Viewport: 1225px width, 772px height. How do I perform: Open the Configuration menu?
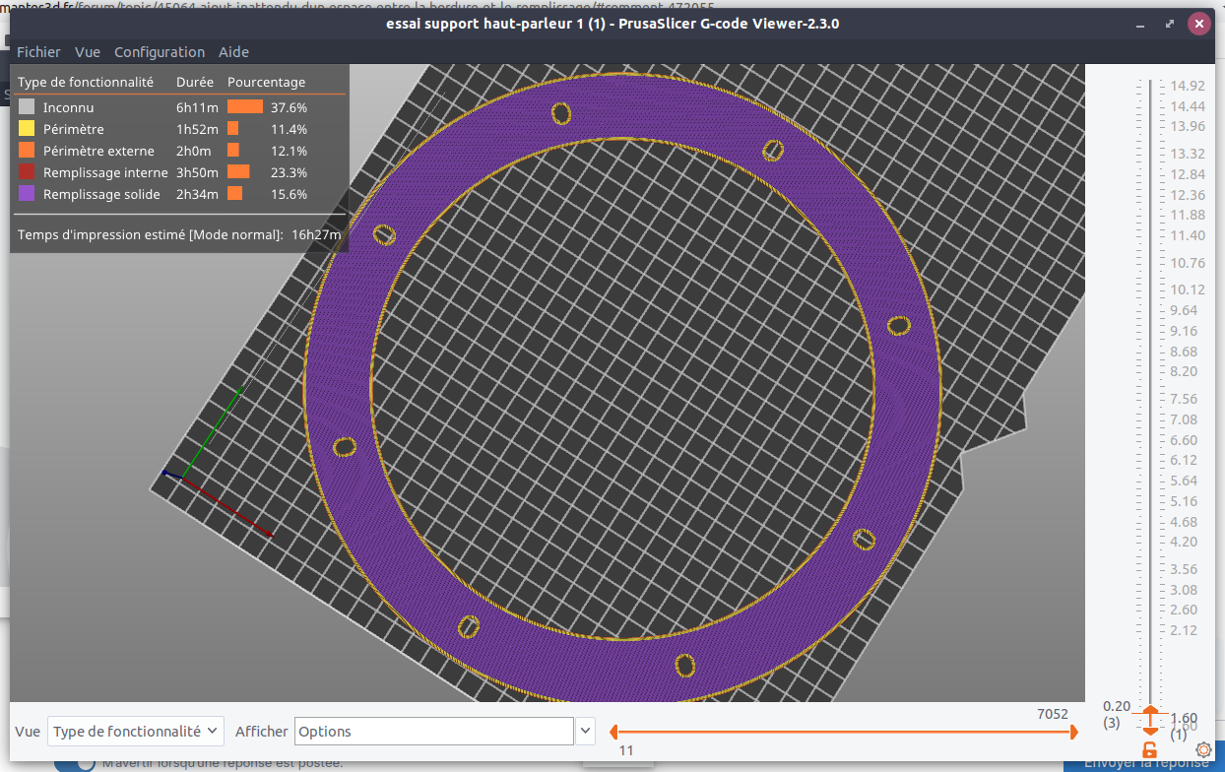point(160,52)
